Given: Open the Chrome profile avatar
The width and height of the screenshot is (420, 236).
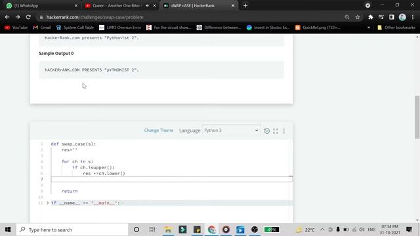Looking at the screenshot, I should pos(402,17).
